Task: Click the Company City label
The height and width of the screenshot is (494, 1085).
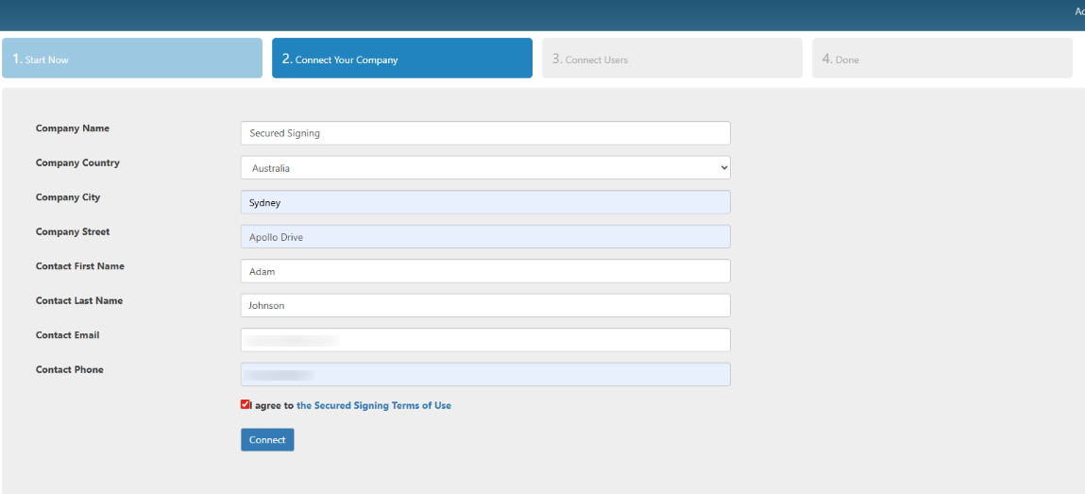Action: click(x=68, y=197)
